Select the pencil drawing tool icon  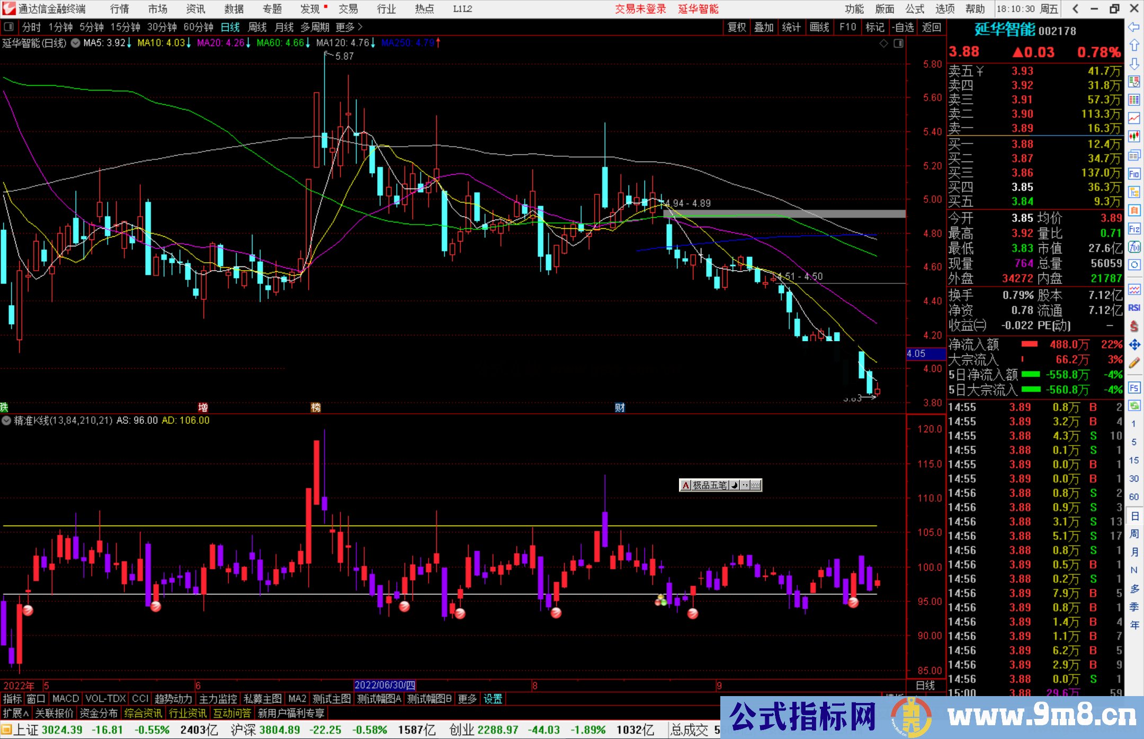click(x=1134, y=363)
